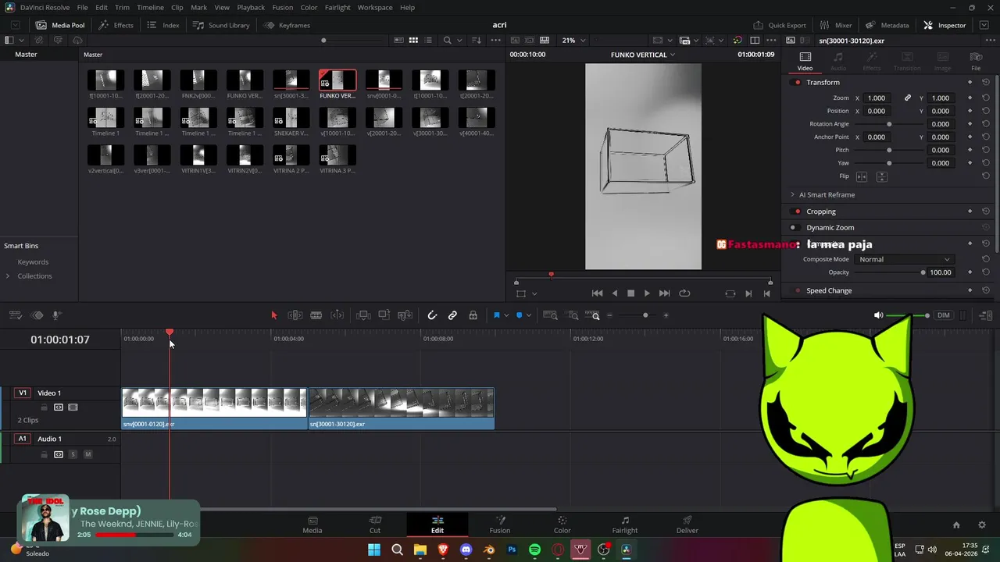Open the voice-over microphone tool
The width and height of the screenshot is (1000, 562).
tap(56, 315)
